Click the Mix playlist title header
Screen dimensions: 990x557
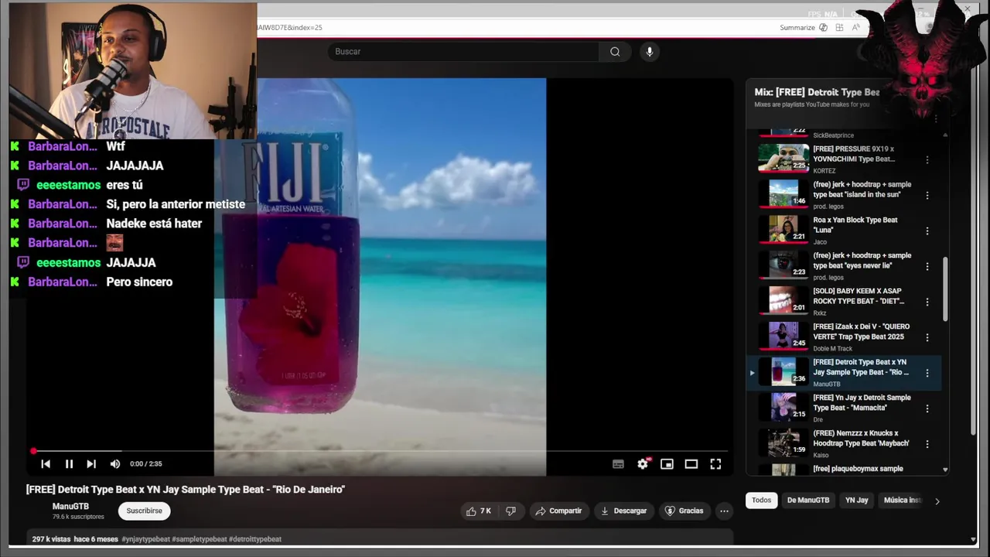[817, 92]
